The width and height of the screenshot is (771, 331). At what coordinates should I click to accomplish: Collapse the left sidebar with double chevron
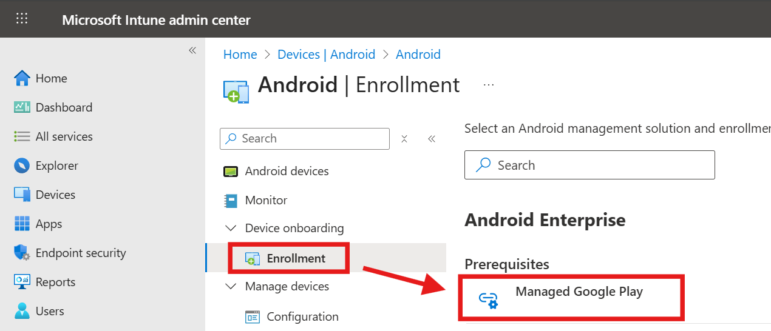(x=192, y=50)
